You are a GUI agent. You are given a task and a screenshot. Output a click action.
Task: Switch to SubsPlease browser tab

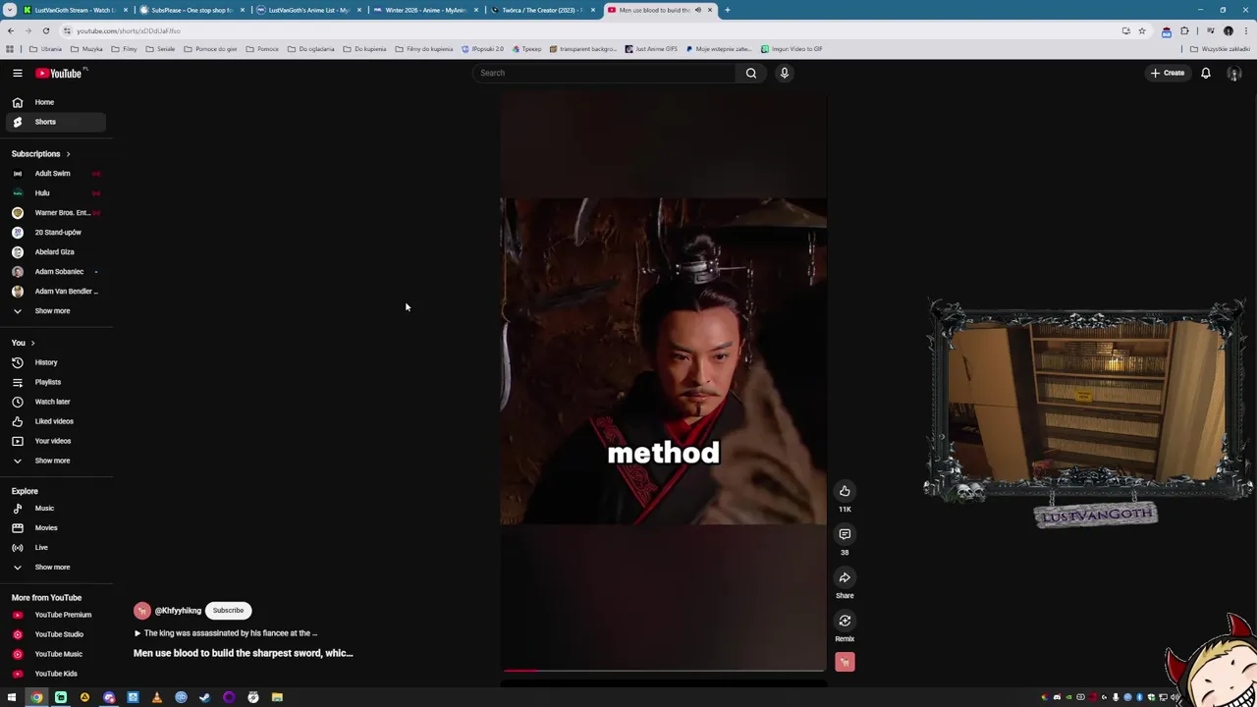click(x=191, y=10)
